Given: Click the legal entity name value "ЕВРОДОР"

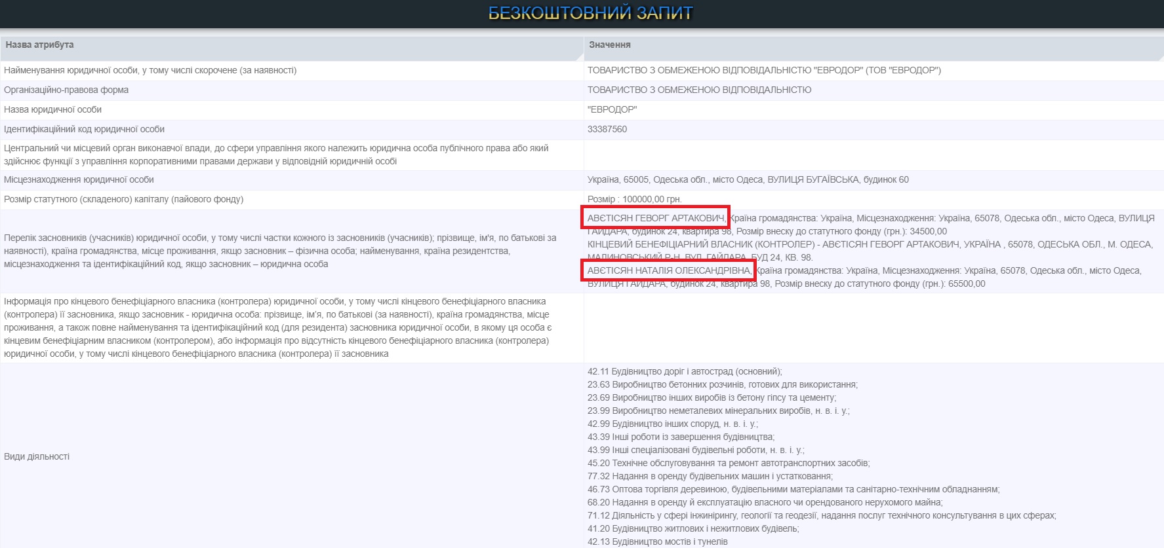Looking at the screenshot, I should pyautogui.click(x=612, y=109).
